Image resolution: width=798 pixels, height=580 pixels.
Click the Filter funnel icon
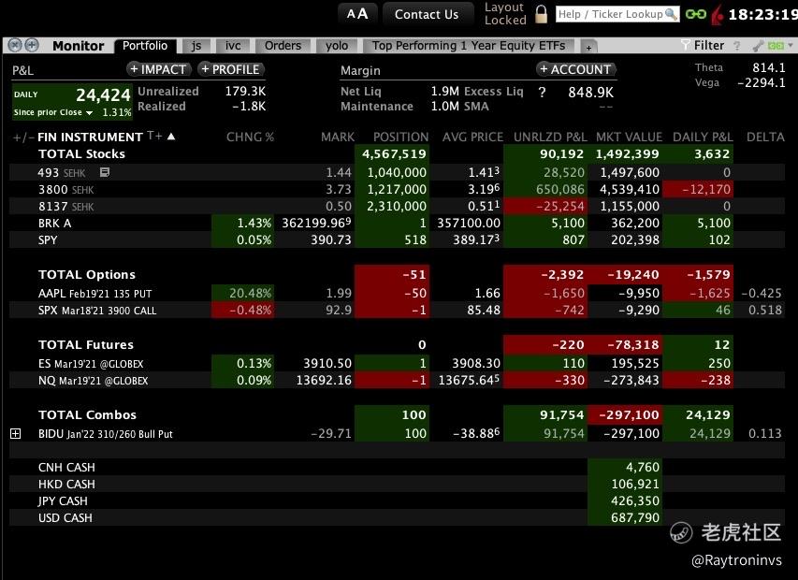coord(686,45)
